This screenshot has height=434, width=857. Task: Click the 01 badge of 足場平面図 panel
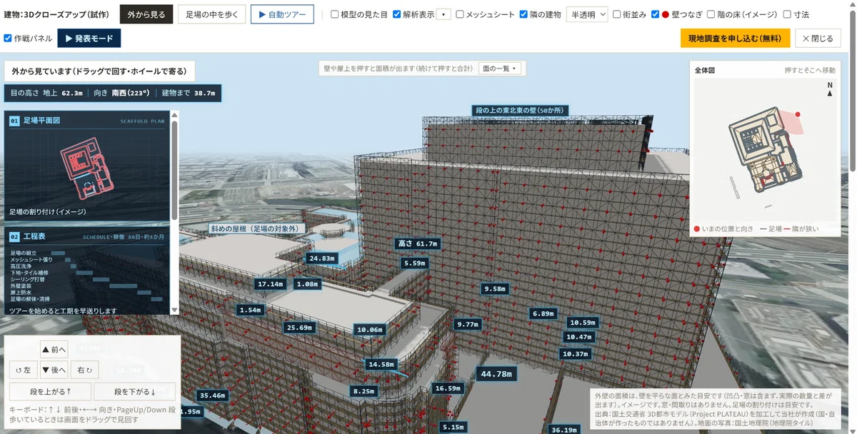(x=14, y=121)
